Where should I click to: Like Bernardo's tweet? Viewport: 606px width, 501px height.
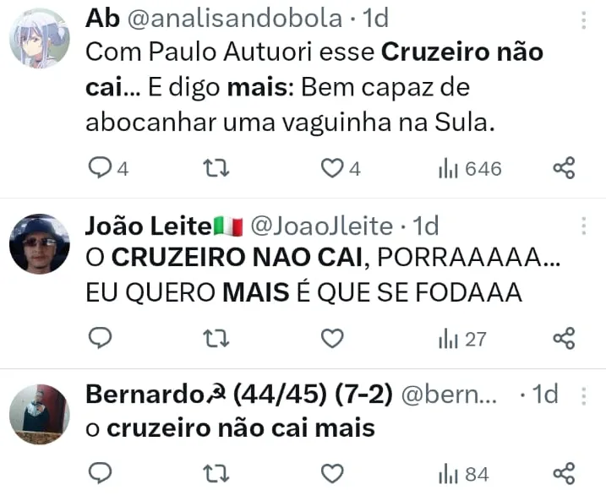[332, 474]
